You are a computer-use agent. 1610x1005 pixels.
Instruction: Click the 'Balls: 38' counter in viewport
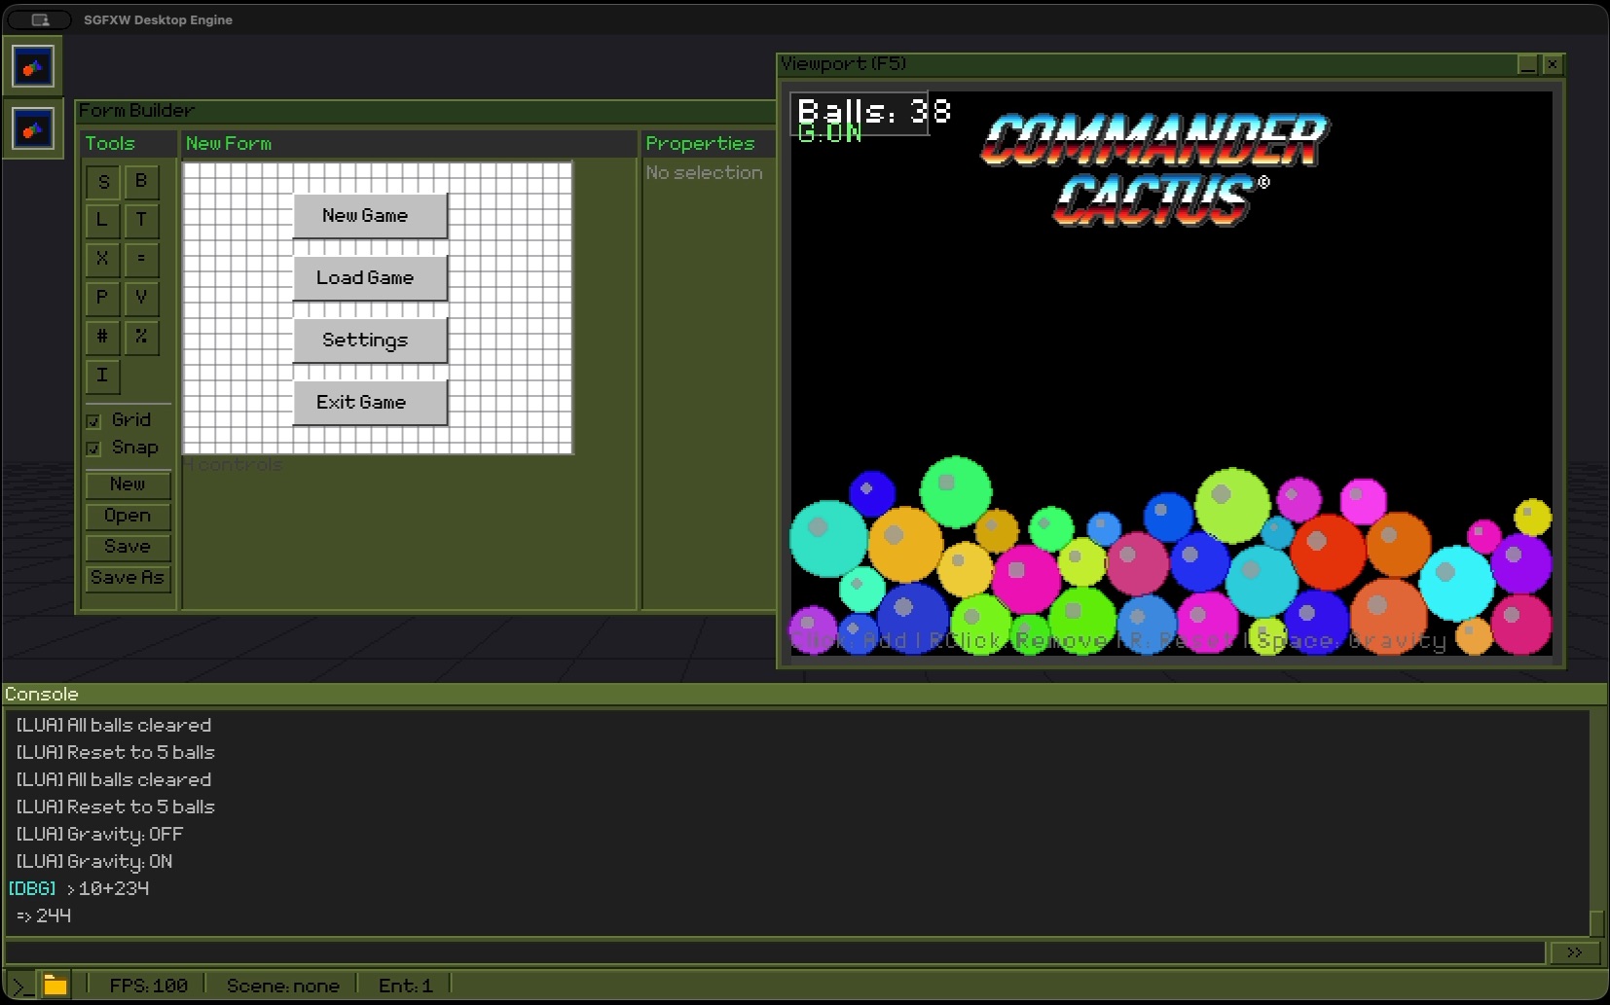pyautogui.click(x=873, y=111)
